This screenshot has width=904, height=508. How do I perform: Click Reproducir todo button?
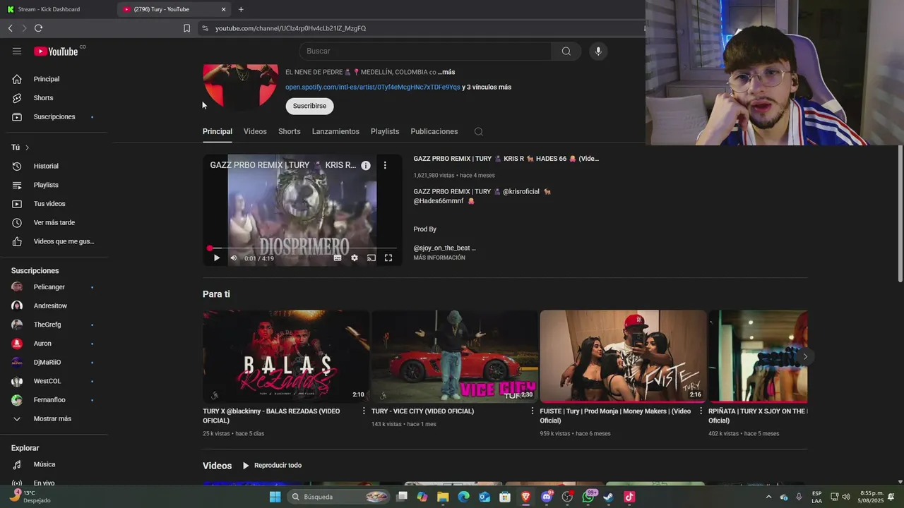(272, 466)
